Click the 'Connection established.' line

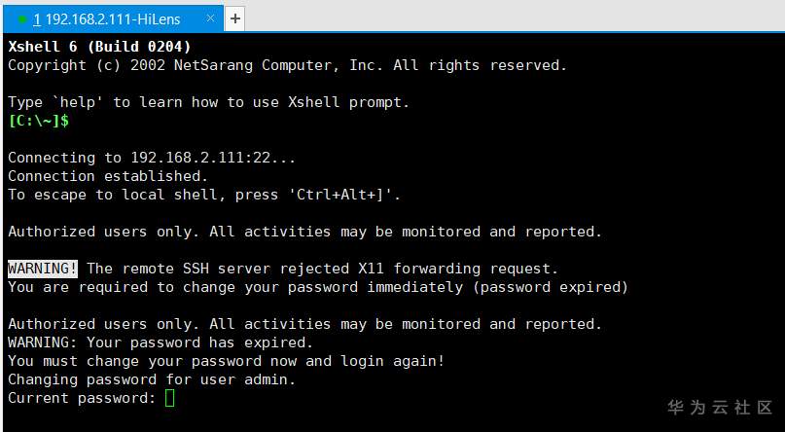point(108,176)
